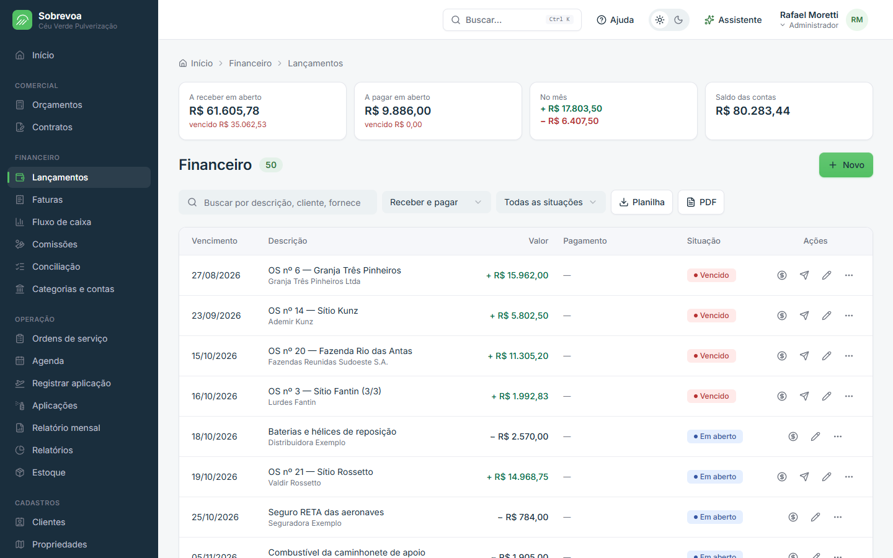Click the Sobrevoa logo icon
Viewport: 893px width, 558px height.
tap(22, 20)
